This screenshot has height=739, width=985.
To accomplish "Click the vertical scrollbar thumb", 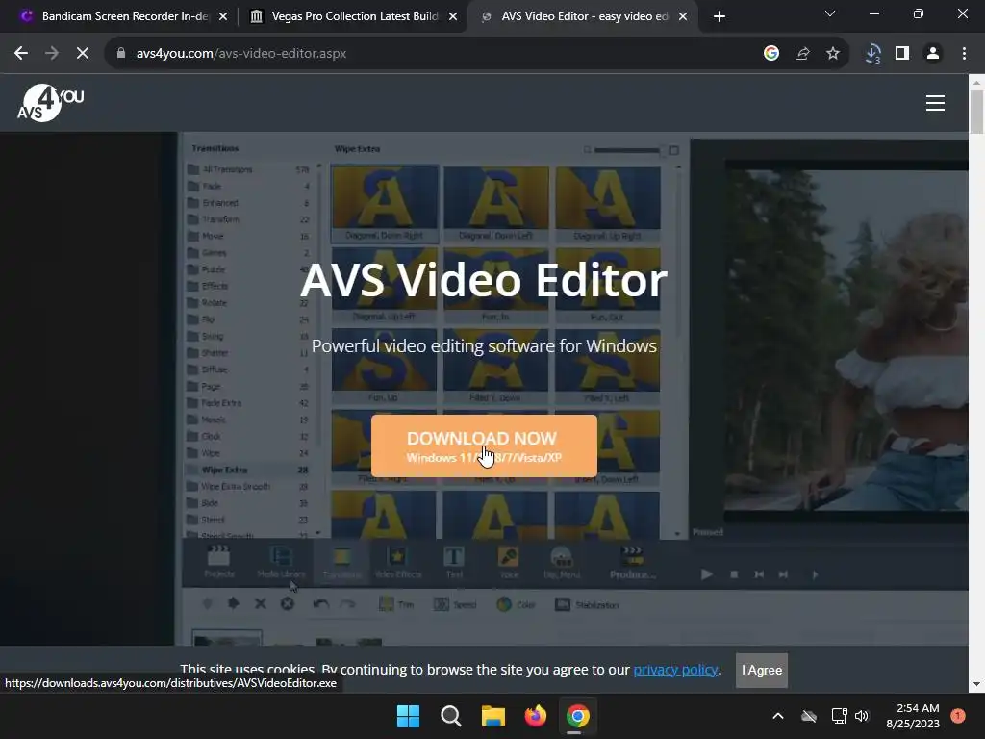I will coord(977,112).
